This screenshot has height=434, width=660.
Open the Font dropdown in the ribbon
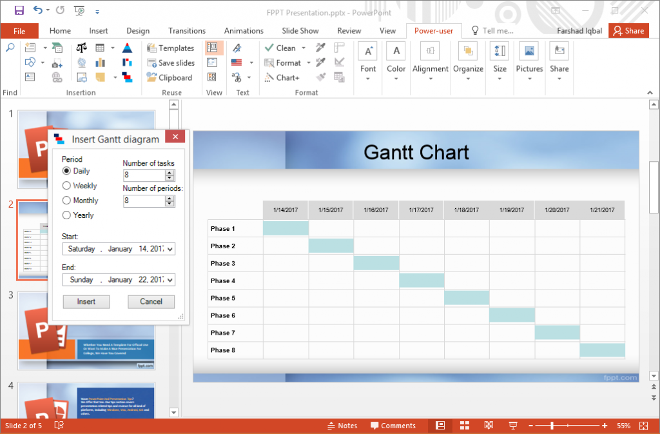click(367, 58)
